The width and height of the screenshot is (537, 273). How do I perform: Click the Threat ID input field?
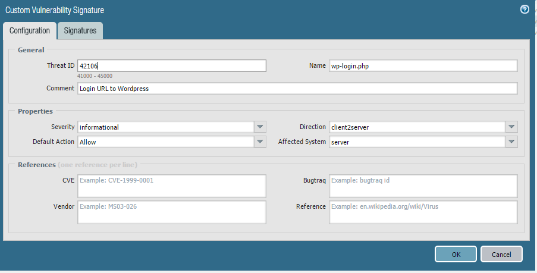(x=171, y=65)
